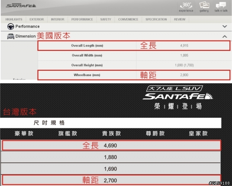Click the Overall Length (mm) label
The image size is (232, 186).
pos(87,46)
